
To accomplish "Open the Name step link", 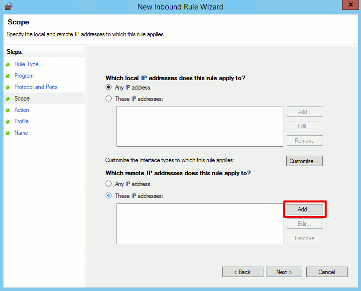I will pos(21,133).
